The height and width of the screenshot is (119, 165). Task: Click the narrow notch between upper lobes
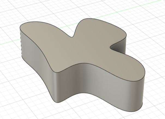73,35
